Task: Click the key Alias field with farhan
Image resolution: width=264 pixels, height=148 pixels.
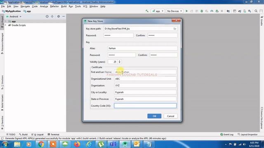Action: pos(143,49)
